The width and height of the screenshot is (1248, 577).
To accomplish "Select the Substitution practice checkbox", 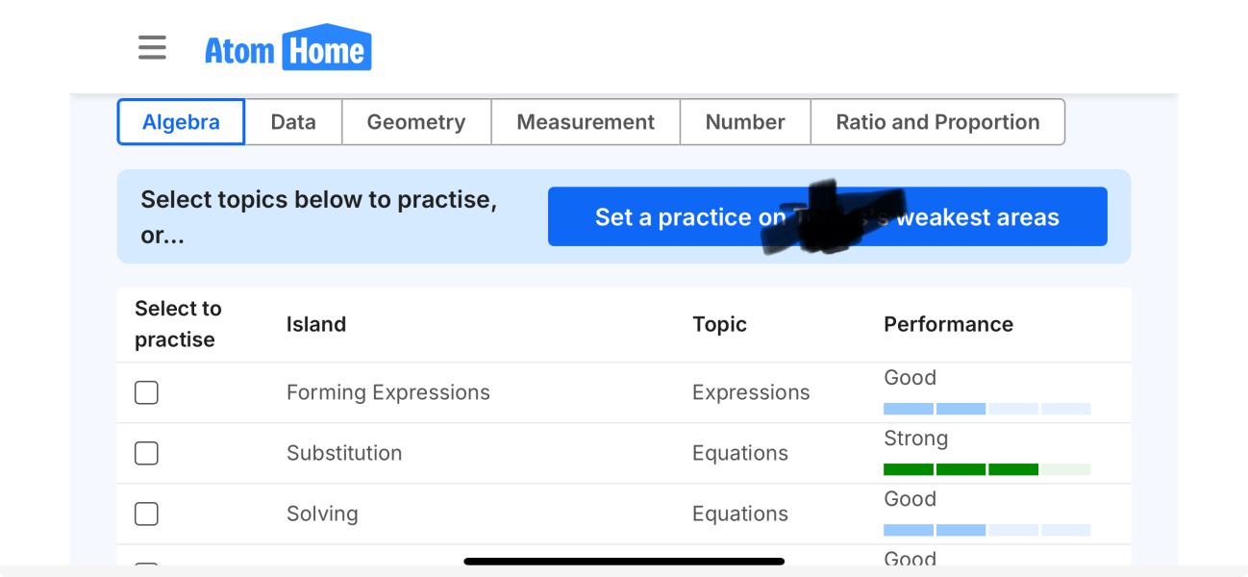I will 146,453.
